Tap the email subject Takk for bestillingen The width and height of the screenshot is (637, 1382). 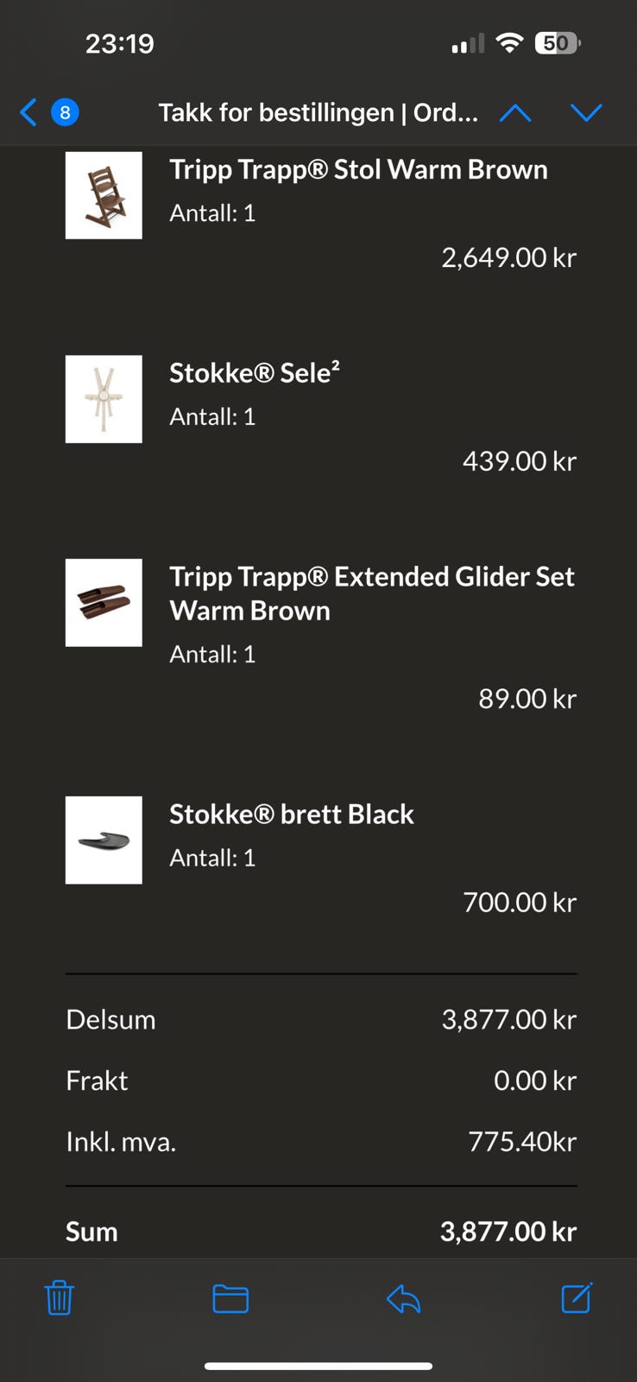[318, 112]
